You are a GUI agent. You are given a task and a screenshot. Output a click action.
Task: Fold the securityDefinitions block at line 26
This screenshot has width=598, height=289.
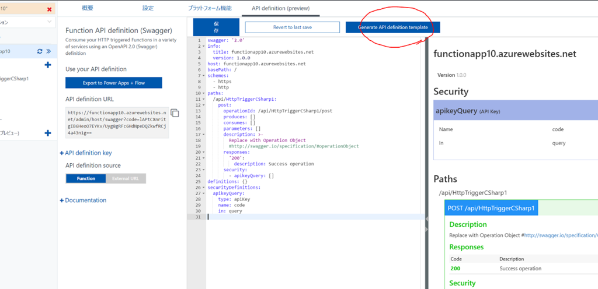(x=204, y=188)
